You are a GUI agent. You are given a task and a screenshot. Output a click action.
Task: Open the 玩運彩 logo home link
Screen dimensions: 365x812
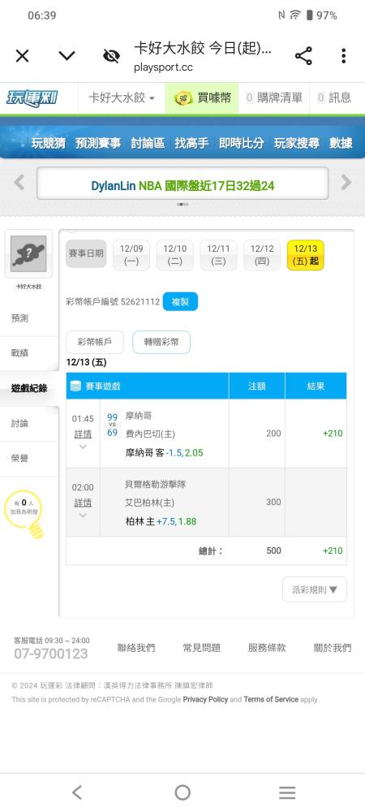(32, 98)
